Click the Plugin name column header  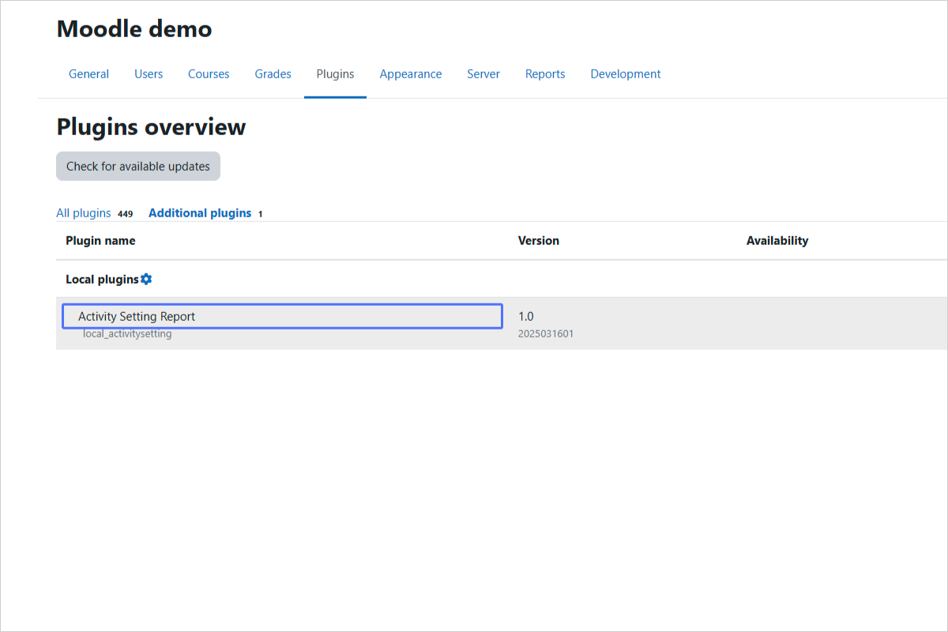point(100,241)
